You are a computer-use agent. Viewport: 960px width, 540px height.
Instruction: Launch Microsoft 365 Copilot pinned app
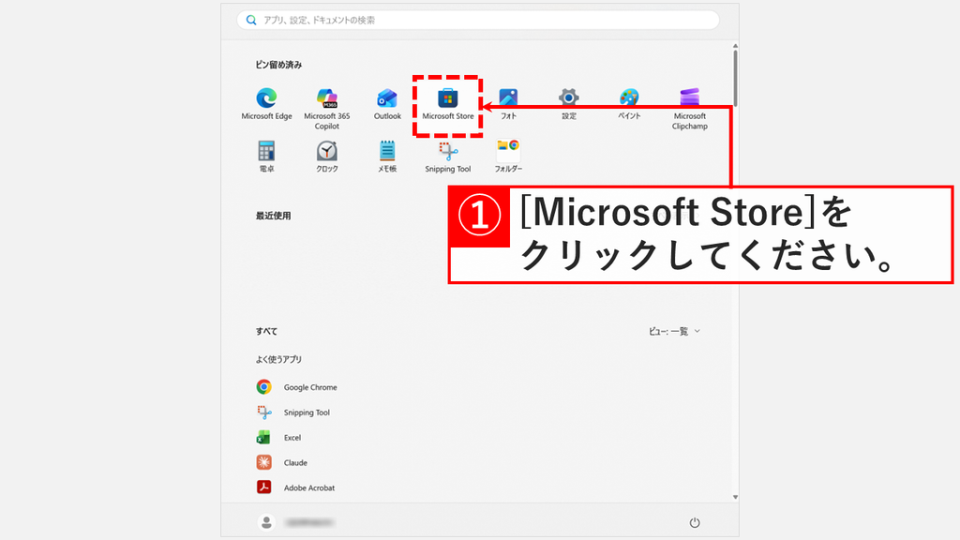tap(327, 109)
